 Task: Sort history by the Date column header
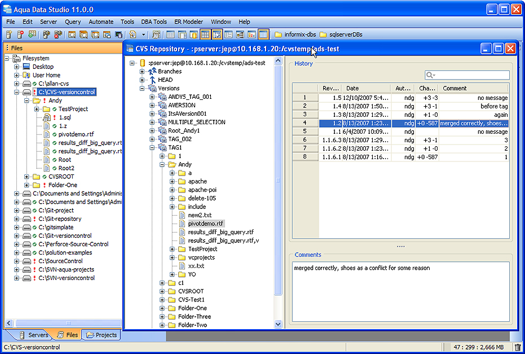click(367, 89)
